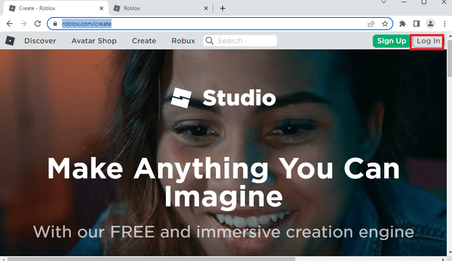This screenshot has width=452, height=261.
Task: View site info via padlock icon
Action: point(55,24)
